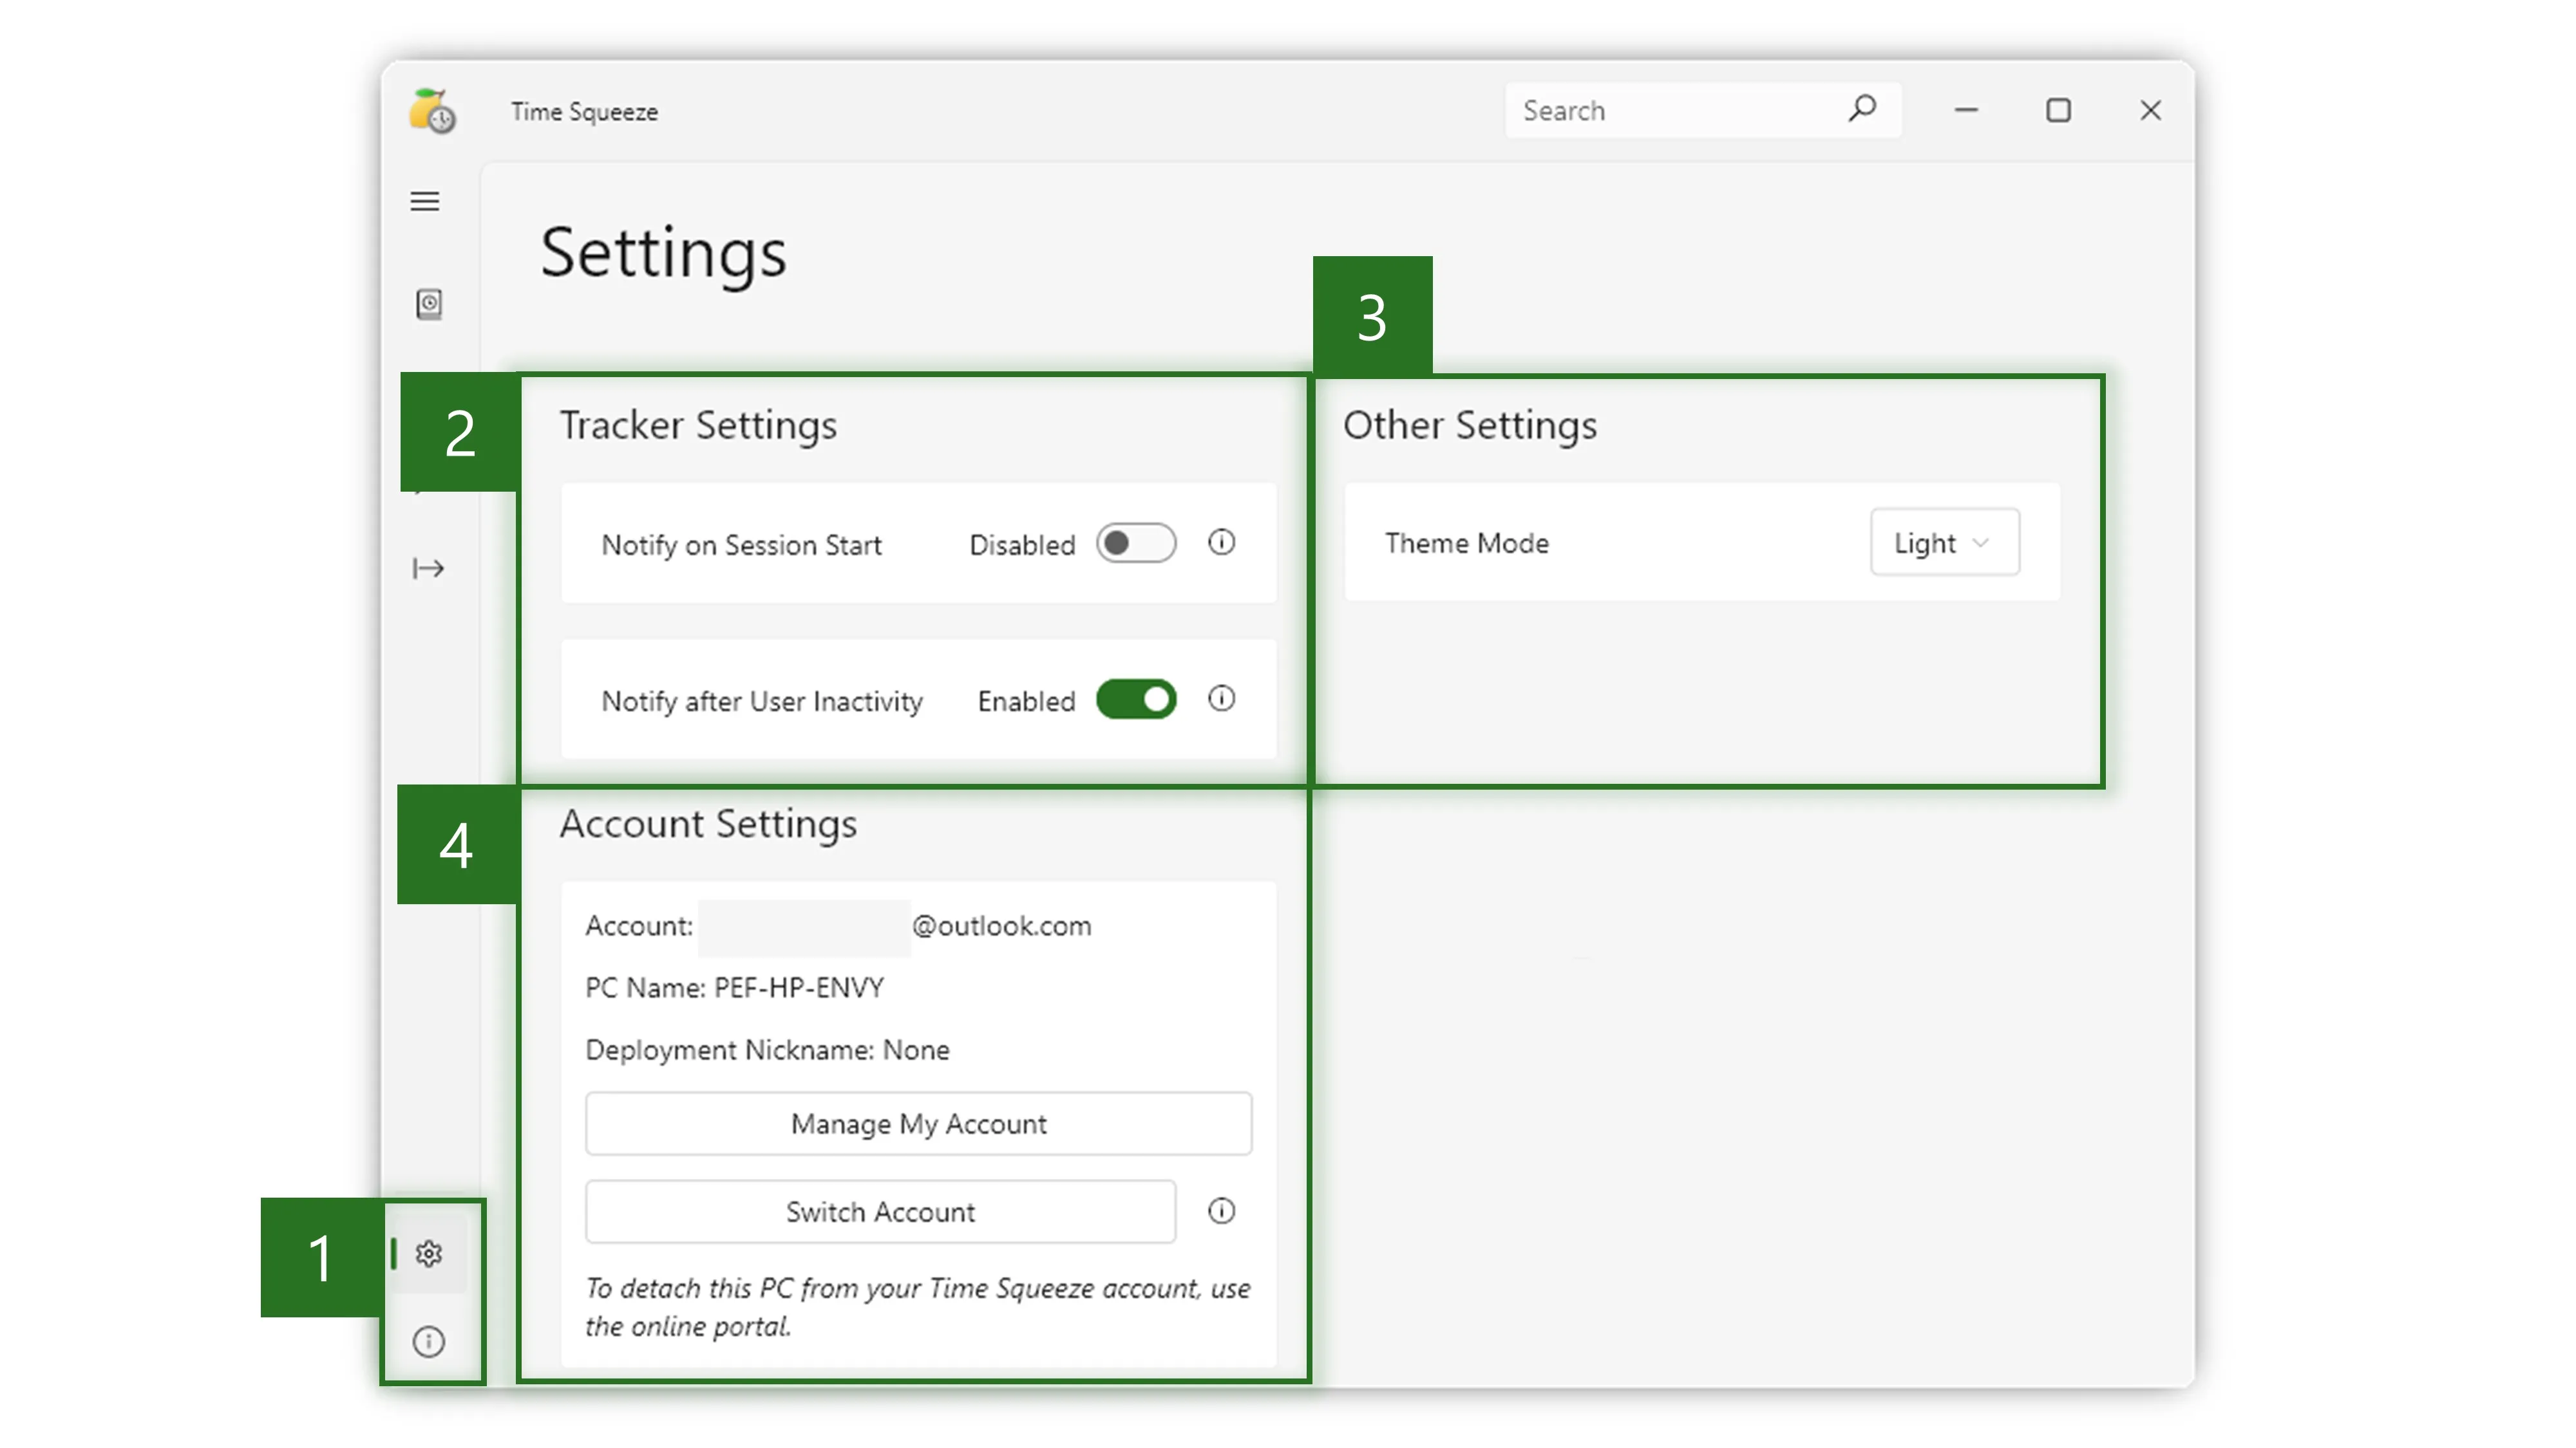The width and height of the screenshot is (2576, 1448).
Task: Open the hamburger navigation menu
Action: pos(425,202)
